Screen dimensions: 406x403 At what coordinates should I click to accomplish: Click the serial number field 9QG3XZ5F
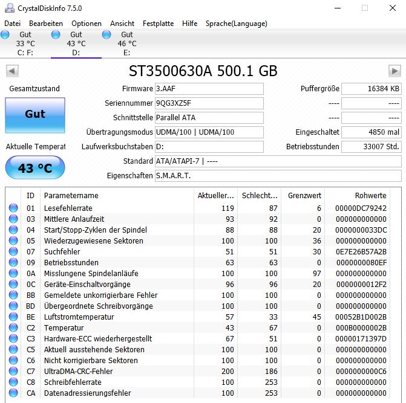(209, 103)
